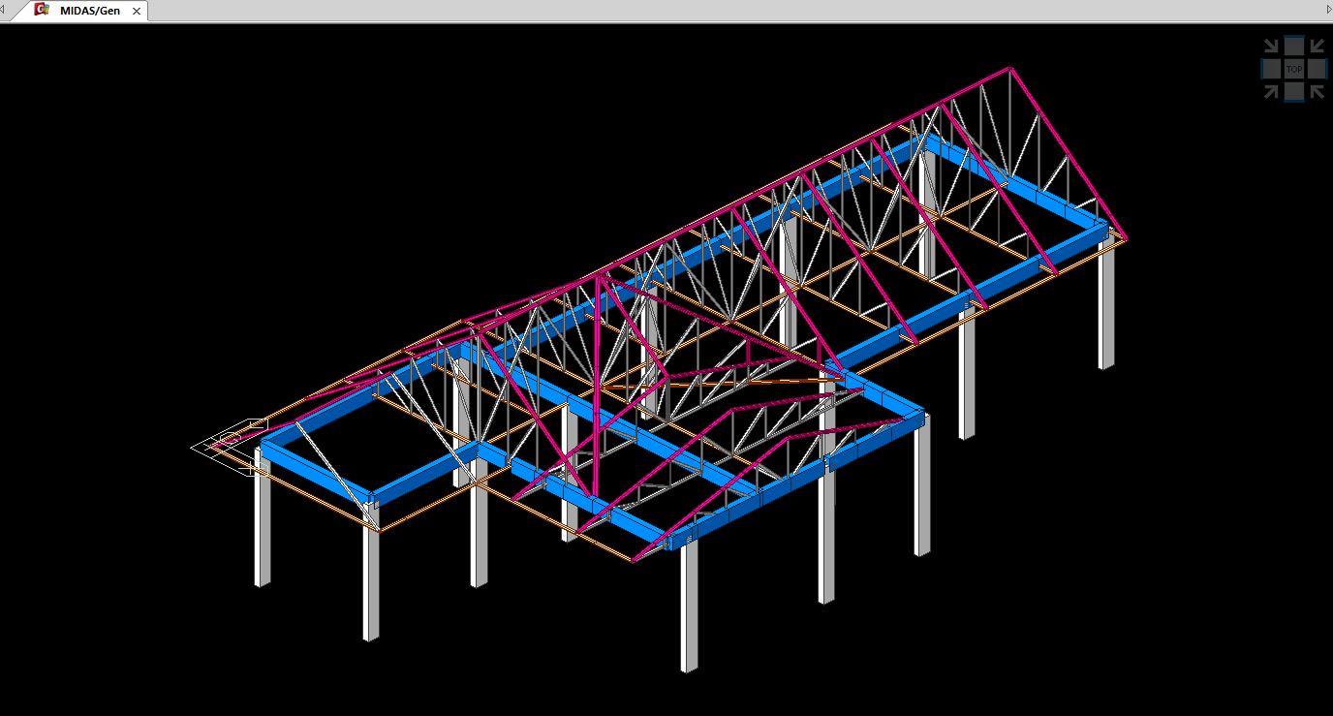
Task: Click the view cube's upper-left diagonal arrow
Action: tap(1271, 46)
